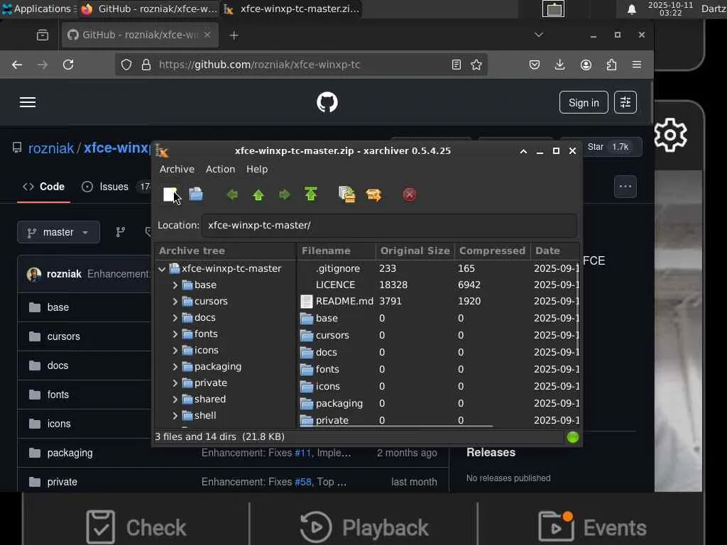Collapse the xfce-winxp-tc-master tree root
The width and height of the screenshot is (727, 545).
pyautogui.click(x=162, y=269)
